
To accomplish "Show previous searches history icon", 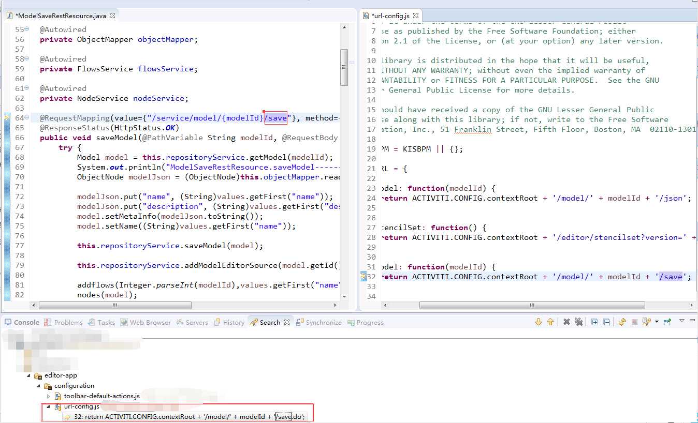I will pos(646,322).
